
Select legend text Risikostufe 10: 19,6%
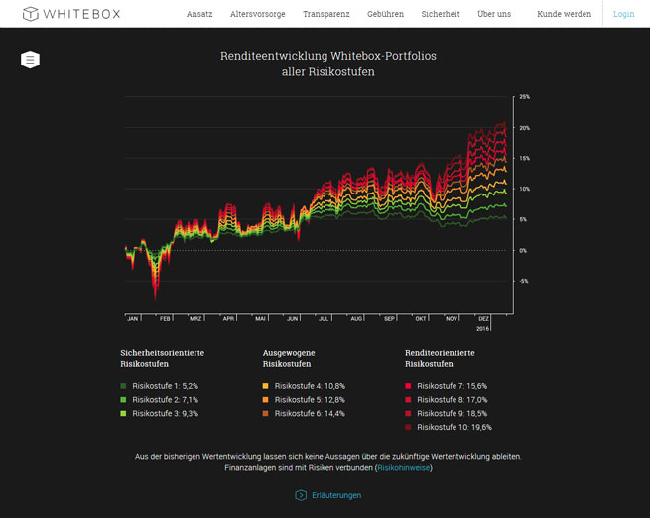tap(455, 427)
